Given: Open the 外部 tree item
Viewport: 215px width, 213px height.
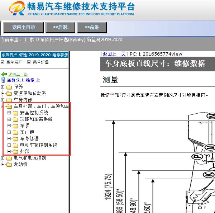Looking at the screenshot, I should pos(25,151).
